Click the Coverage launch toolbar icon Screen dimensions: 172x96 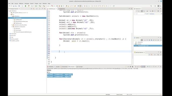pos(40,6)
